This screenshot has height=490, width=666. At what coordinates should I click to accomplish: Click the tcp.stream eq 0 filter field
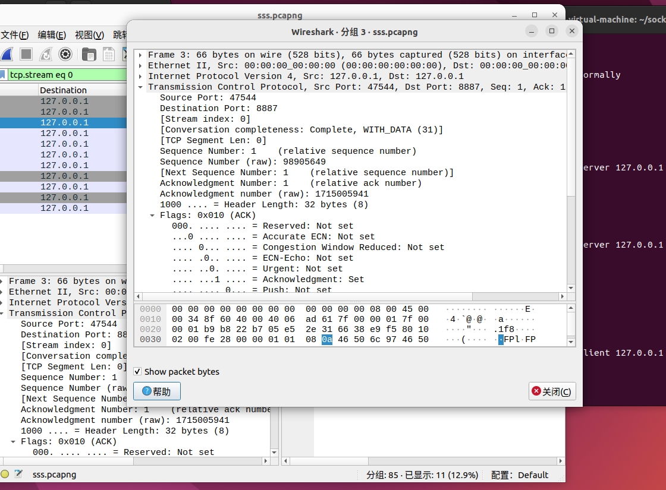click(67, 75)
